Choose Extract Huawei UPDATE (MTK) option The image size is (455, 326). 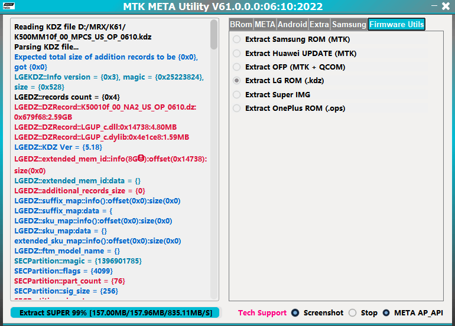click(294, 54)
